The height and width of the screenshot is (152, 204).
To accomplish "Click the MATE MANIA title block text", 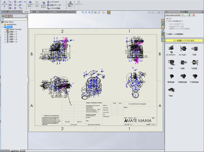I will [x=138, y=121].
